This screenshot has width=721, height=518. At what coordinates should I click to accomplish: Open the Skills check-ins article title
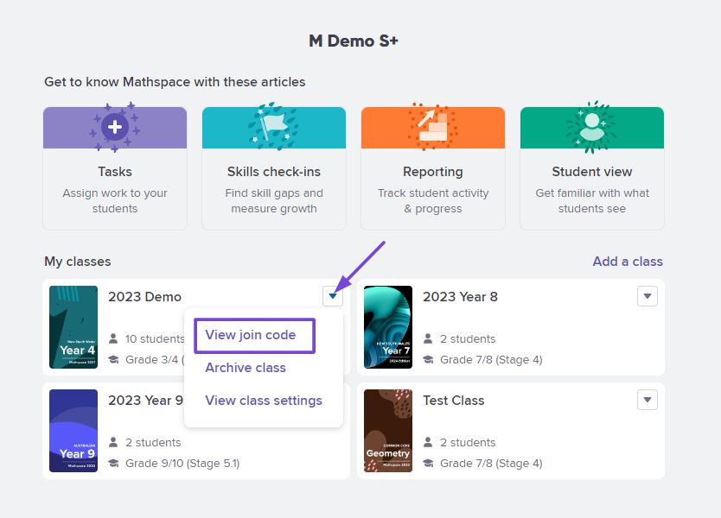[x=274, y=172]
